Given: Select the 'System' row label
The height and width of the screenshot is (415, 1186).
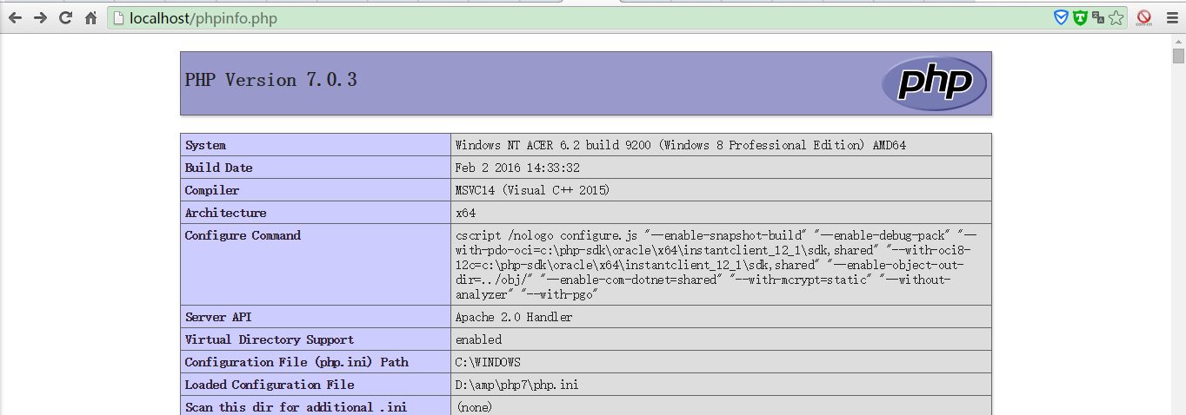Looking at the screenshot, I should click(x=205, y=145).
